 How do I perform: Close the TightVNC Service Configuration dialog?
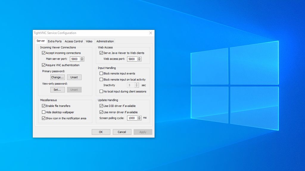coord(150,33)
